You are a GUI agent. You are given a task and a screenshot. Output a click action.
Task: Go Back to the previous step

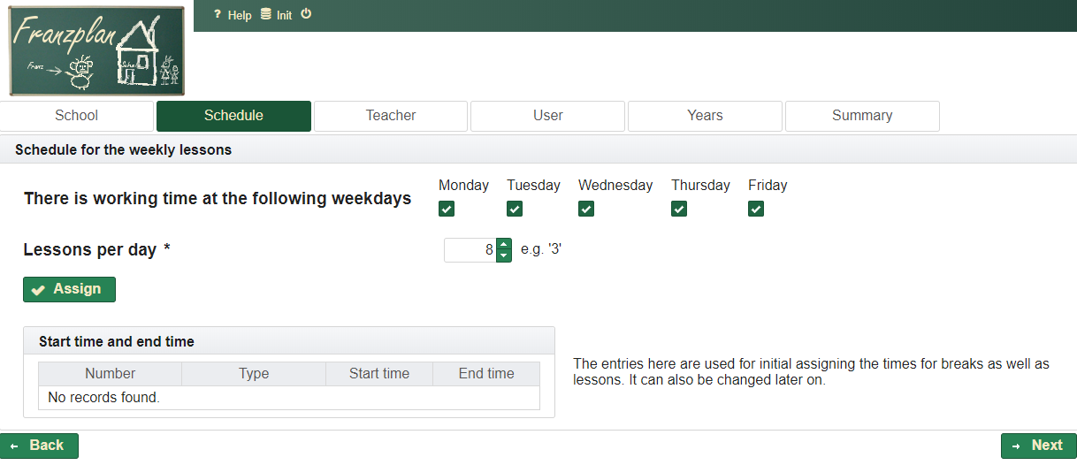(x=39, y=446)
